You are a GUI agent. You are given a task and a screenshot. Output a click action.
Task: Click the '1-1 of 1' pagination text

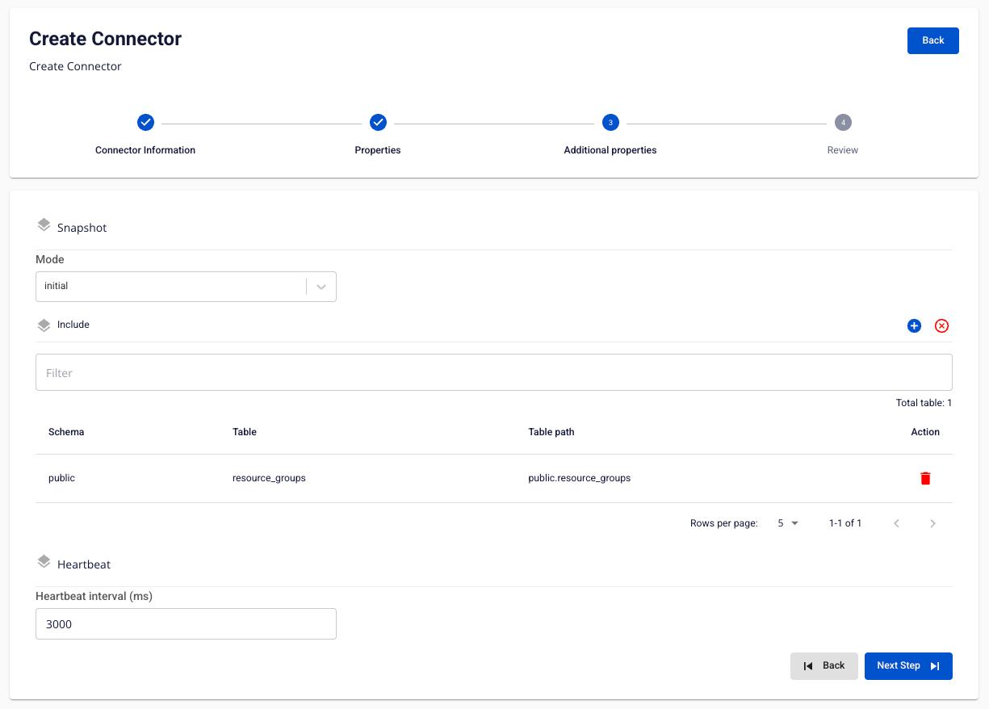click(845, 523)
